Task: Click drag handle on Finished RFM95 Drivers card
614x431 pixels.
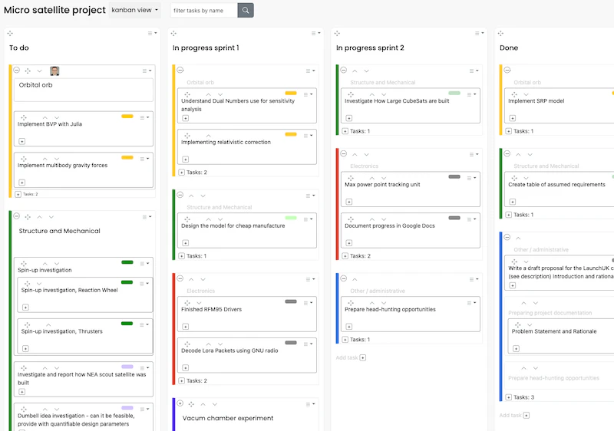Action: click(x=187, y=302)
